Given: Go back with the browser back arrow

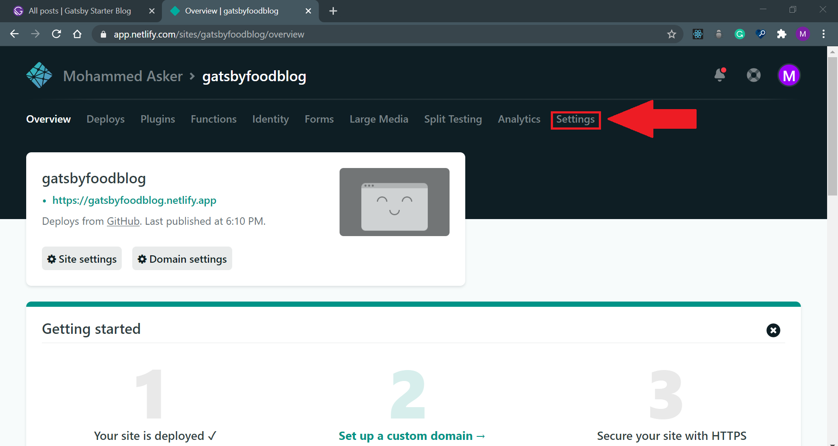Looking at the screenshot, I should pyautogui.click(x=14, y=34).
